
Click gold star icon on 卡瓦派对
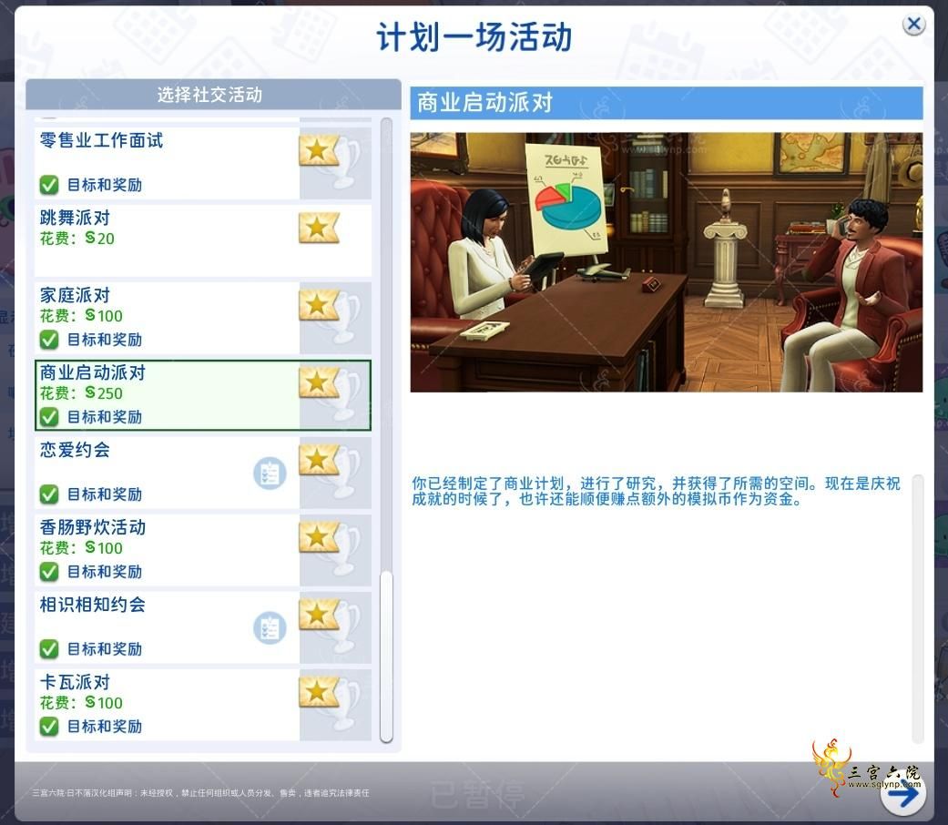point(318,691)
